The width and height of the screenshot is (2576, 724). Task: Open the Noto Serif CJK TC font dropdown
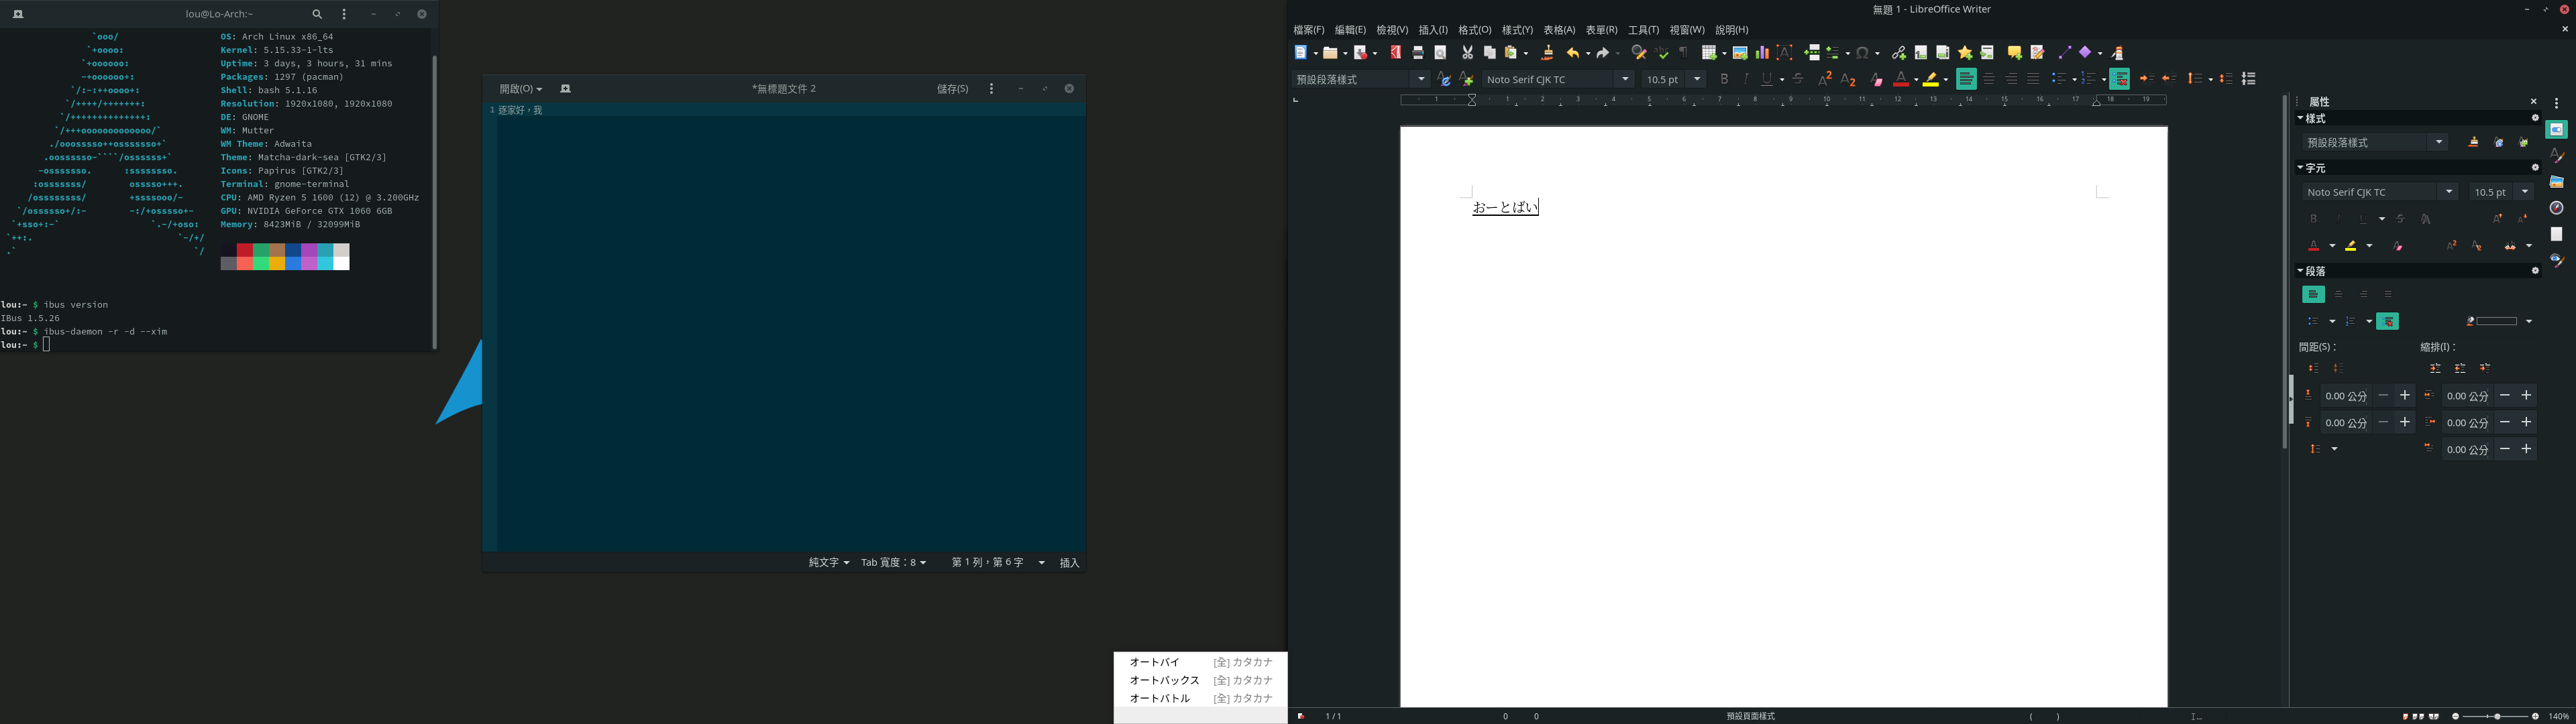click(x=1625, y=79)
